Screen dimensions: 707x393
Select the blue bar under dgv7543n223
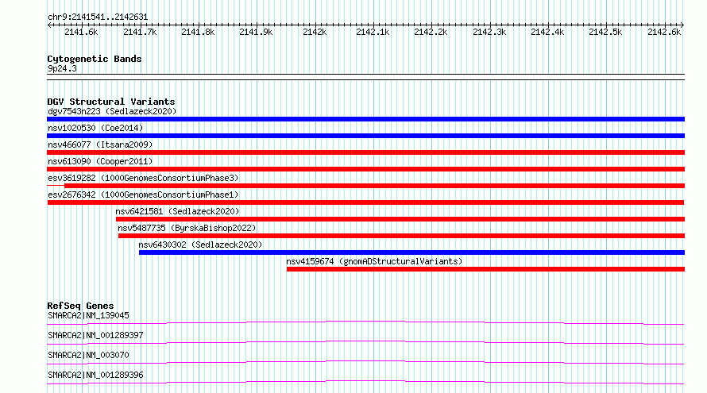pyautogui.click(x=365, y=119)
